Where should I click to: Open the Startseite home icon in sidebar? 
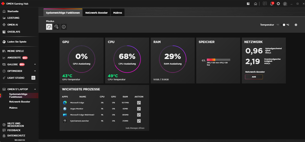point(4,11)
